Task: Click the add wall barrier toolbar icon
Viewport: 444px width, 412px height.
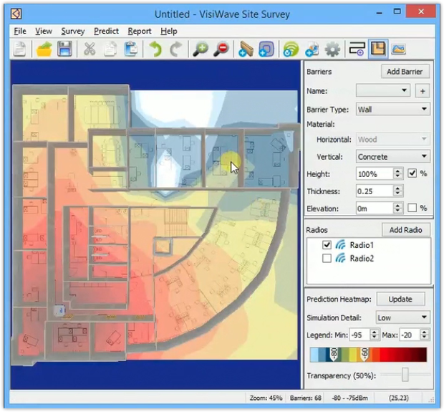Action: [x=246, y=49]
